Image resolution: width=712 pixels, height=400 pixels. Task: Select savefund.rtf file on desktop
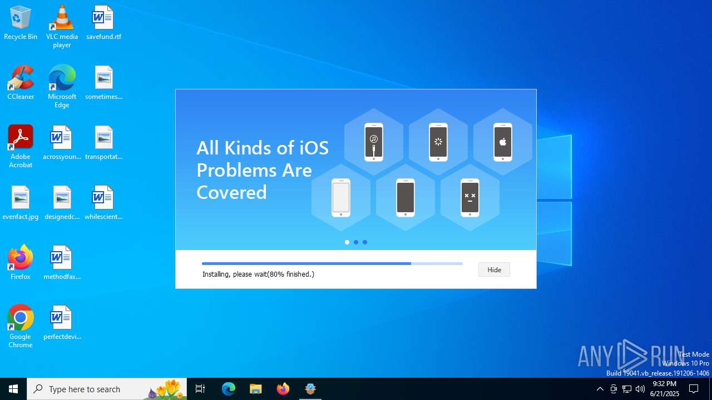click(103, 23)
